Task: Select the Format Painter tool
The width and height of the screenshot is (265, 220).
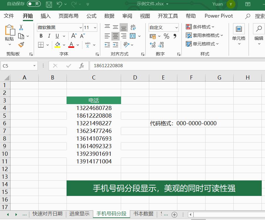Action: pos(21,45)
